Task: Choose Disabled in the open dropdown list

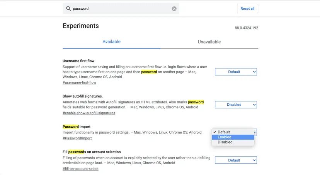Action: (x=225, y=142)
